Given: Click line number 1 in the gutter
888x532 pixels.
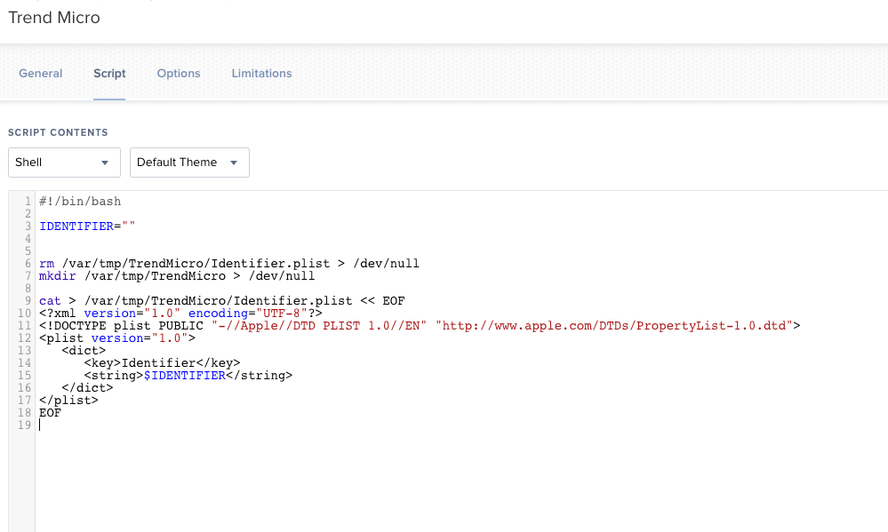Looking at the screenshot, I should point(28,202).
